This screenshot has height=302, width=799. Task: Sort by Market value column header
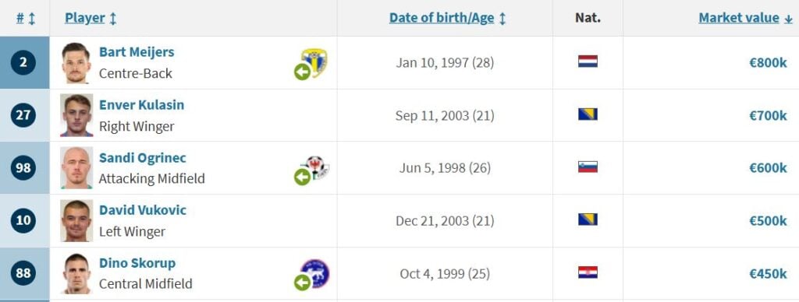[745, 19]
